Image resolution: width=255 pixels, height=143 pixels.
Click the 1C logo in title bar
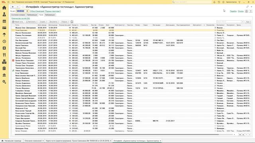4,2
